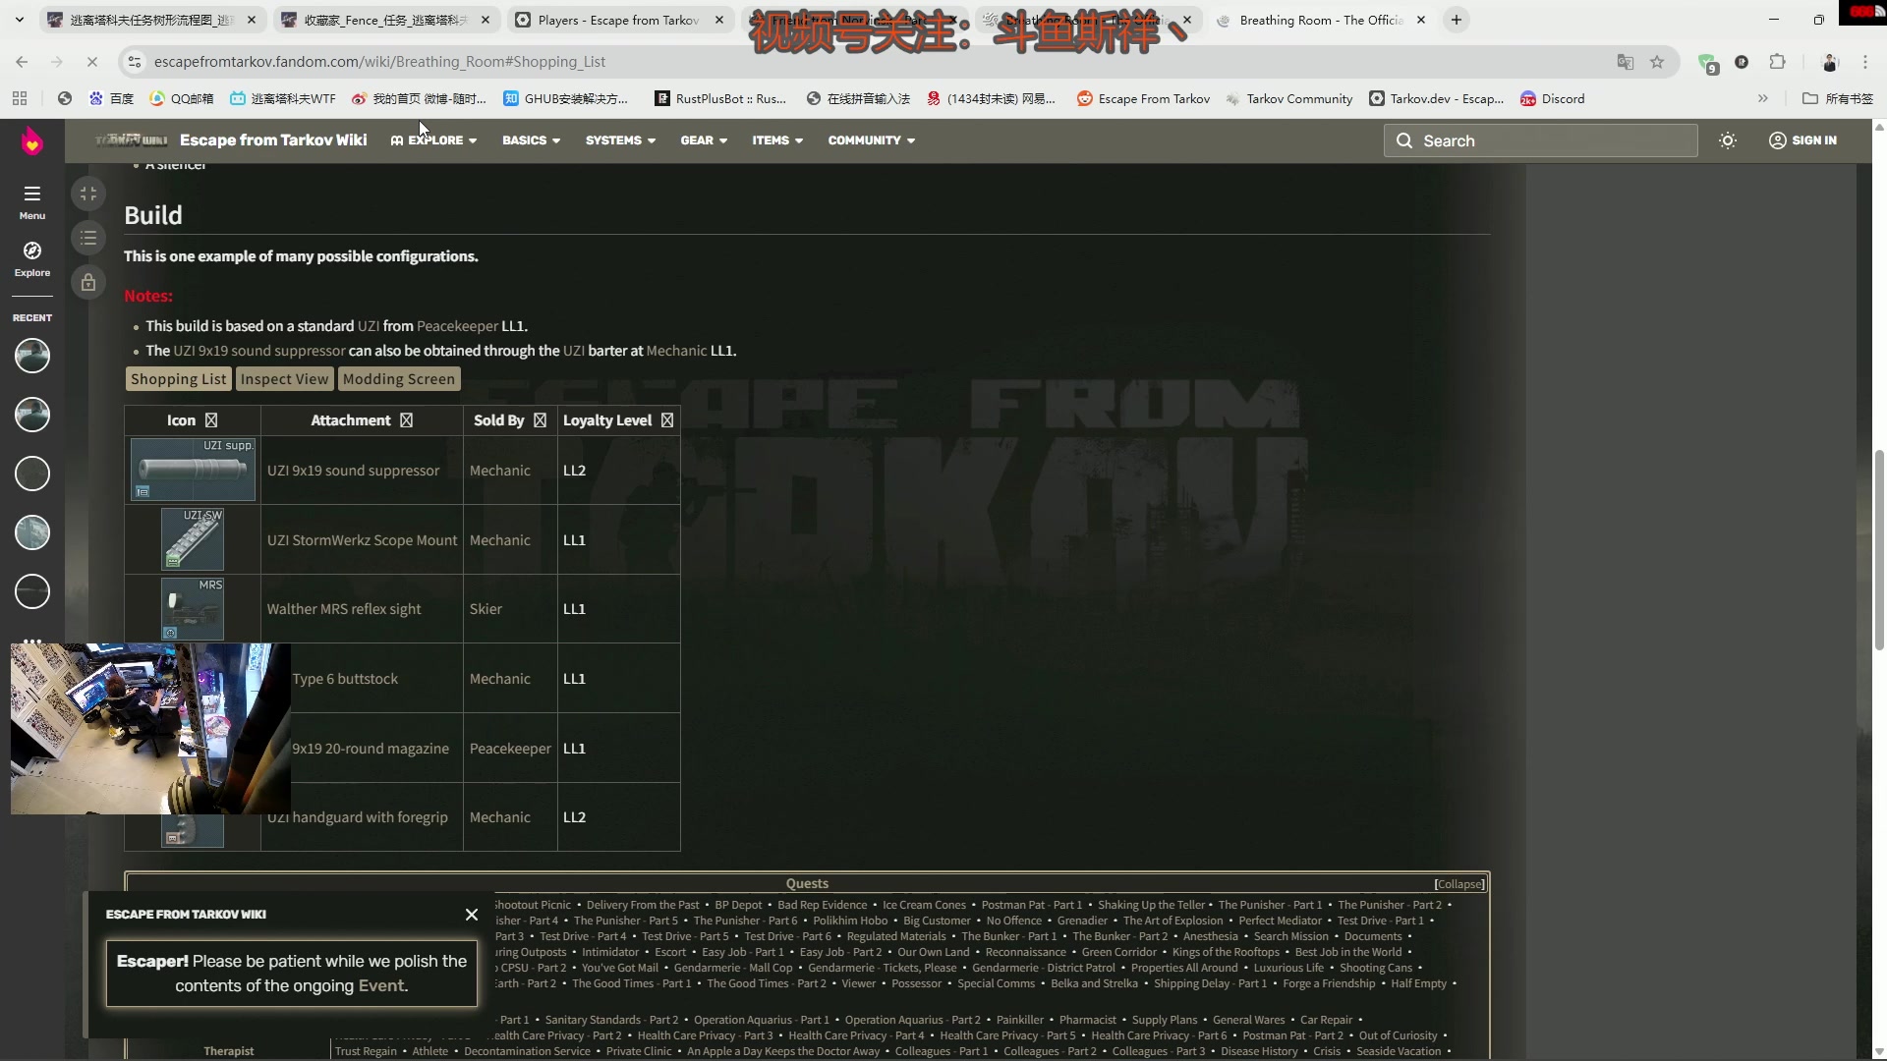The image size is (1887, 1061).
Task: Expand the Gear navigation dropdown
Action: (x=704, y=140)
